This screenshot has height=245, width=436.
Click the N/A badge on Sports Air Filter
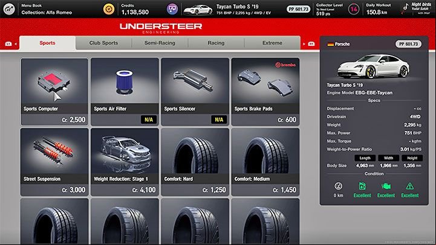pos(149,119)
